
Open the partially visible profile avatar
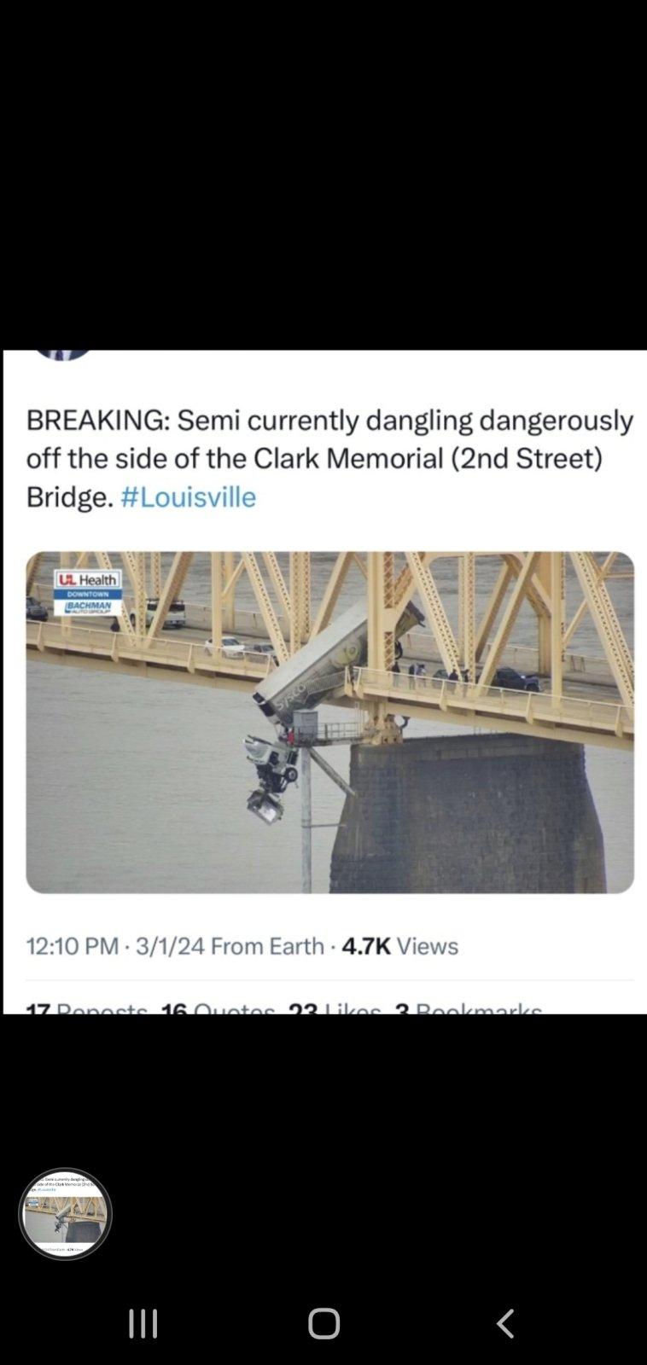point(61,355)
